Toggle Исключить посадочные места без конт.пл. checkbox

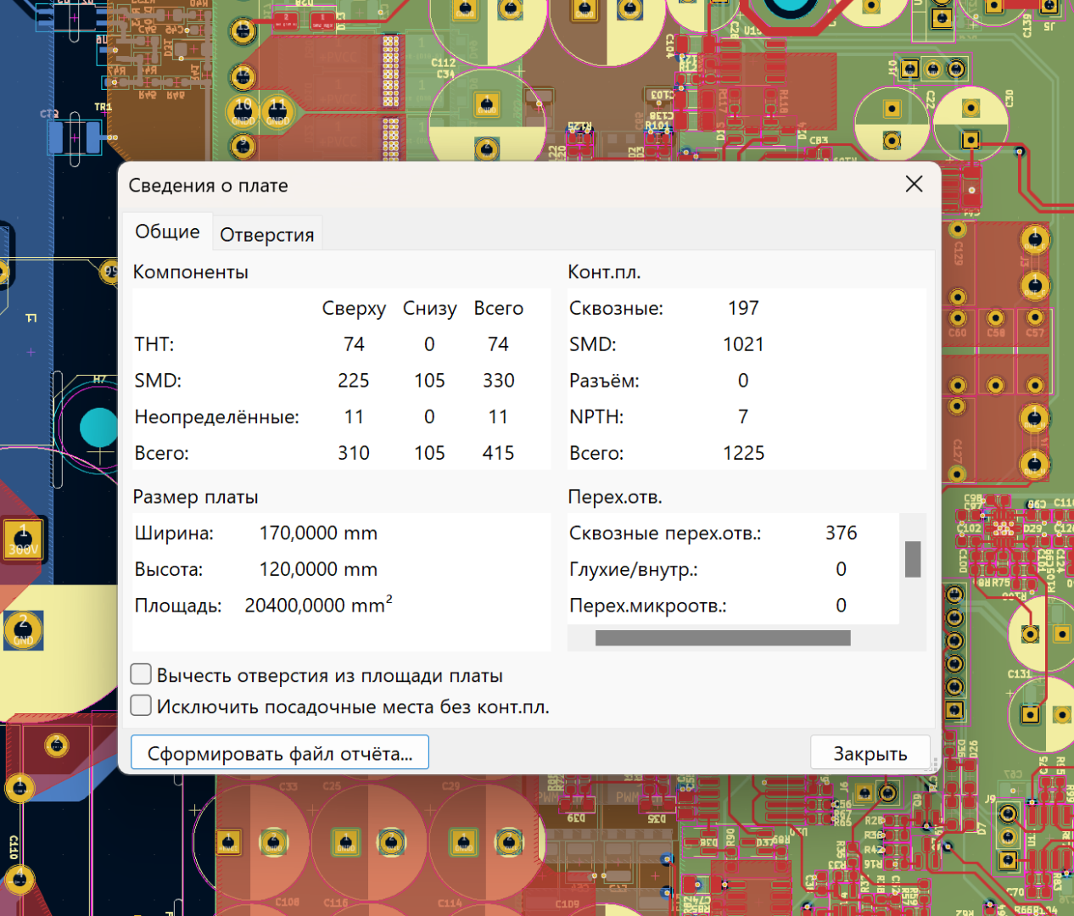[142, 706]
